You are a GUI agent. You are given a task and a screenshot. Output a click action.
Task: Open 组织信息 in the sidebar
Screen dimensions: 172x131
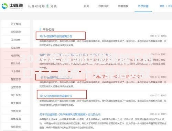[16, 32]
